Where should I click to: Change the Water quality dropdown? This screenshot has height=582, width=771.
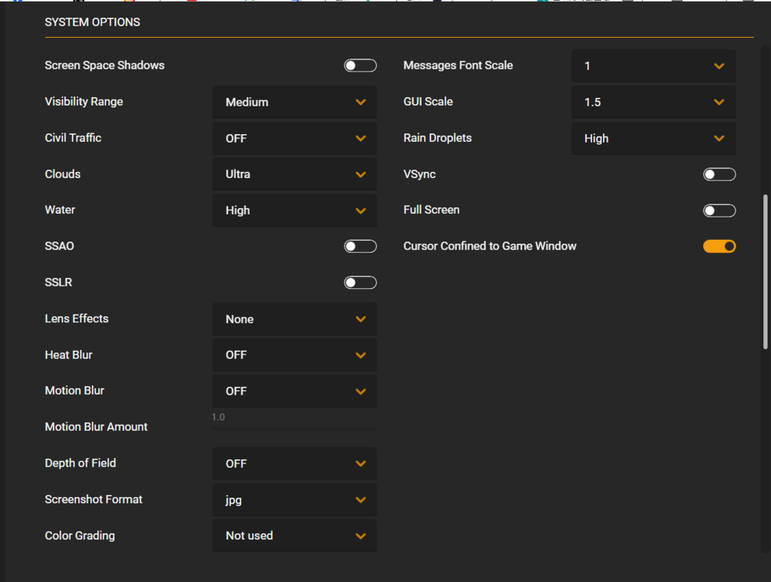click(x=295, y=210)
